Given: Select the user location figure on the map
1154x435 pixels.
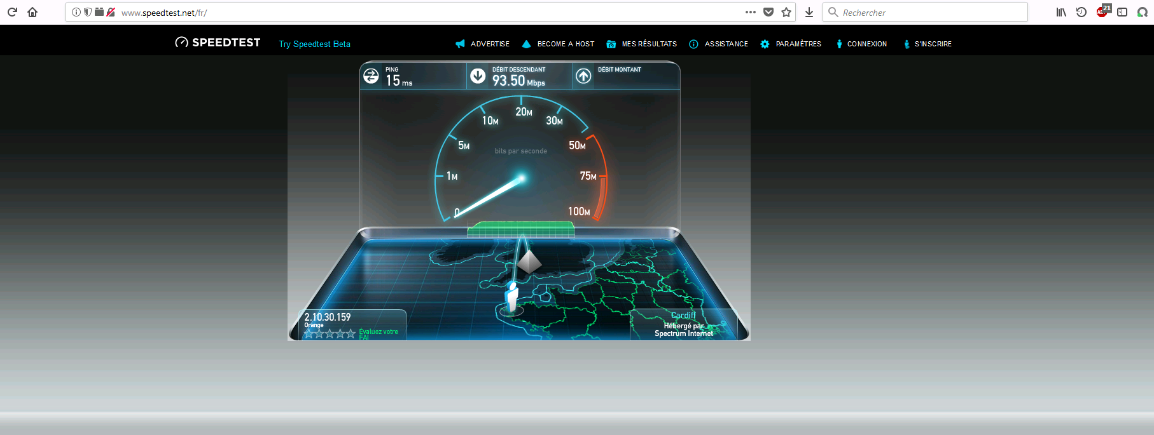Looking at the screenshot, I should tap(511, 298).
